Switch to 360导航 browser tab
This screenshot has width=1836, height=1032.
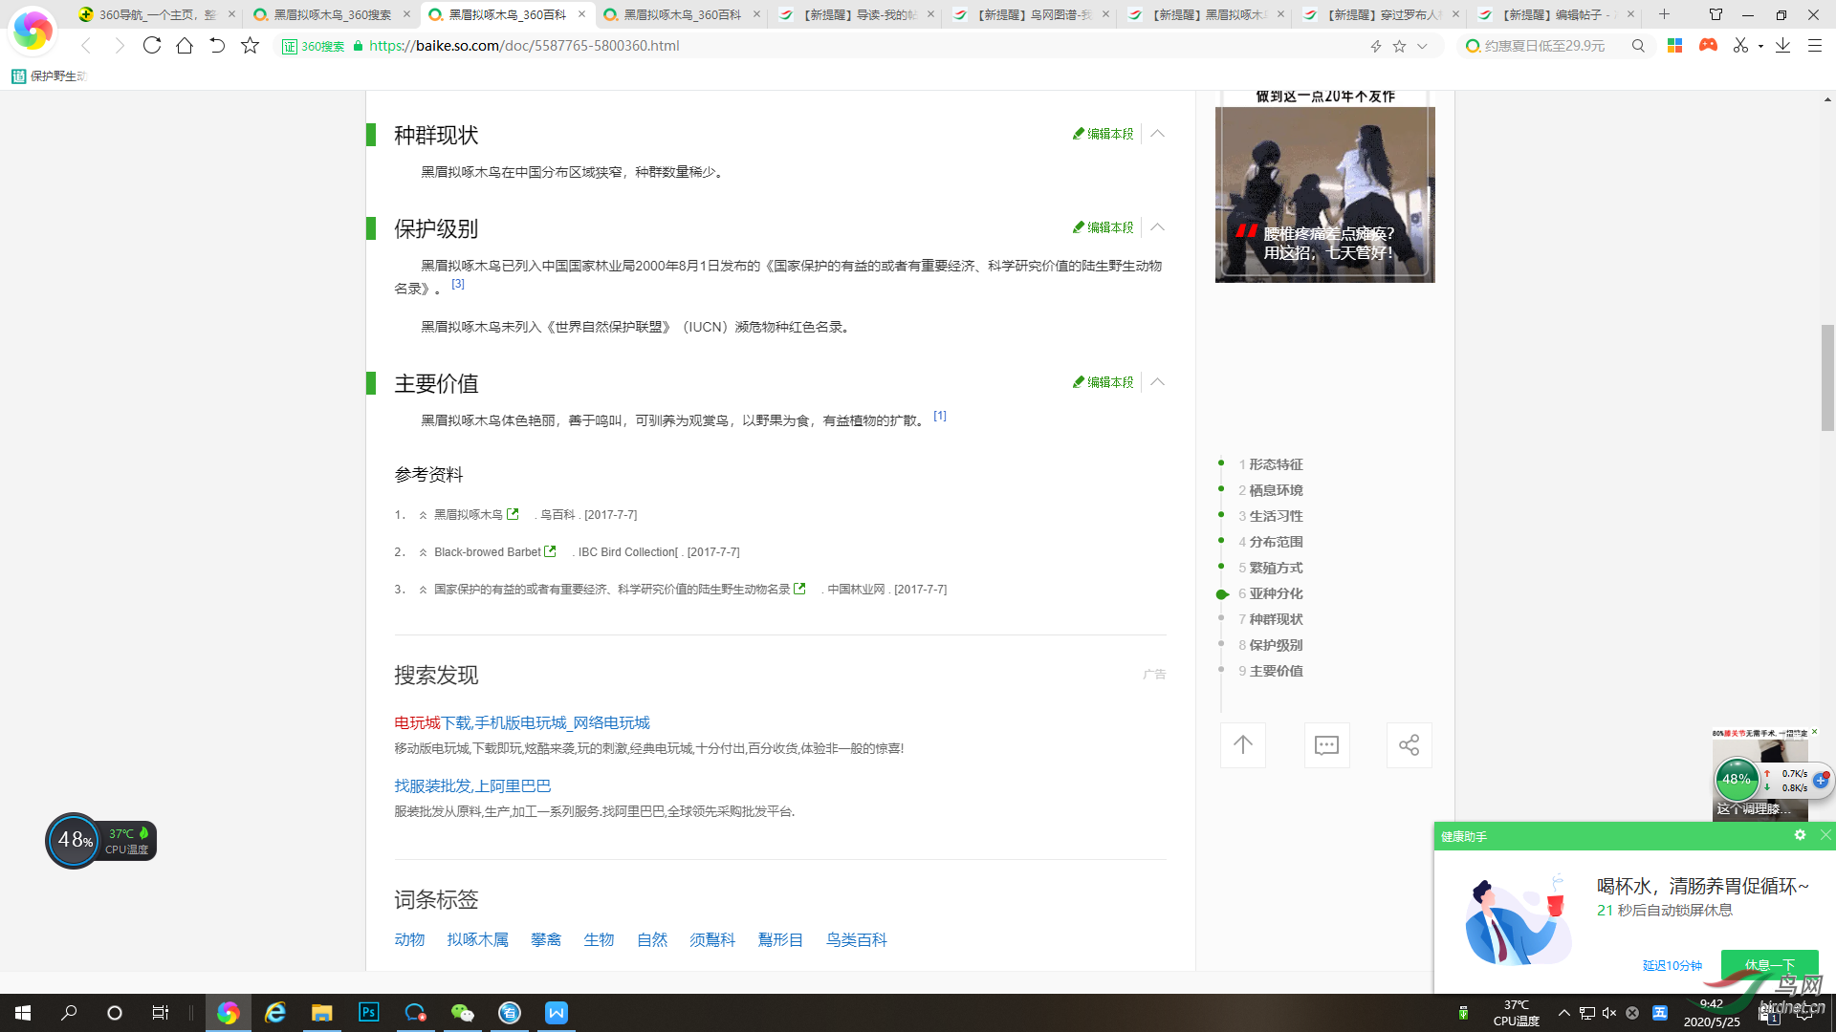click(x=156, y=14)
